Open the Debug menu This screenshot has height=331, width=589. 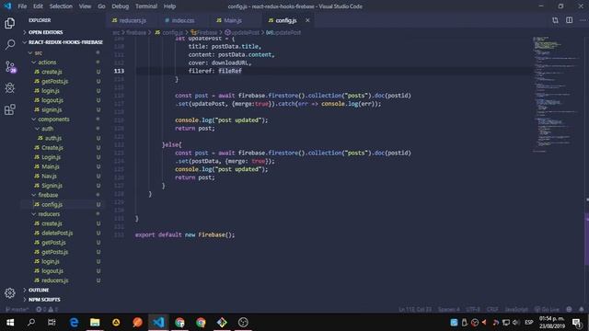[x=121, y=6]
